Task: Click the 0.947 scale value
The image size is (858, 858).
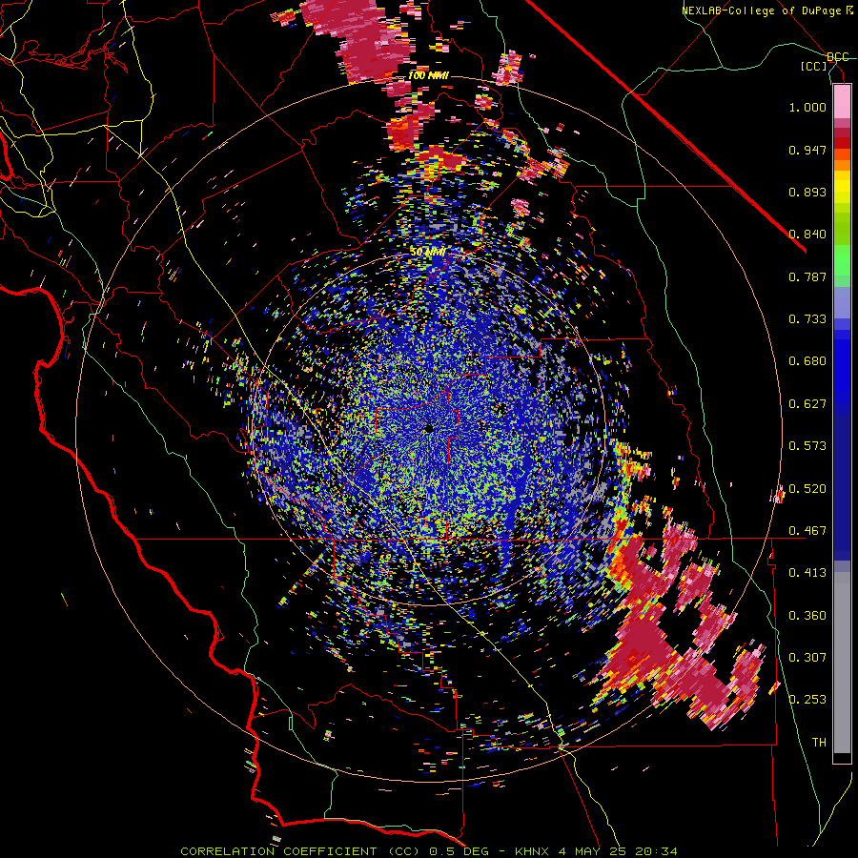Action: pos(807,150)
